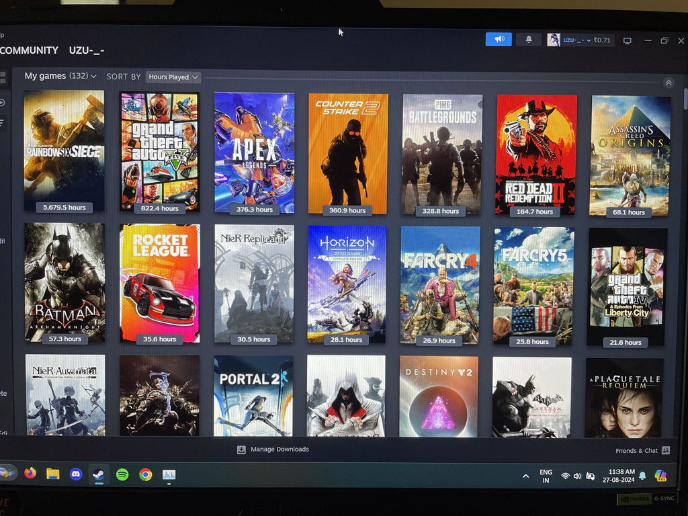Open Assassin's Creed Origins tile
The height and width of the screenshot is (516, 688).
(x=630, y=156)
